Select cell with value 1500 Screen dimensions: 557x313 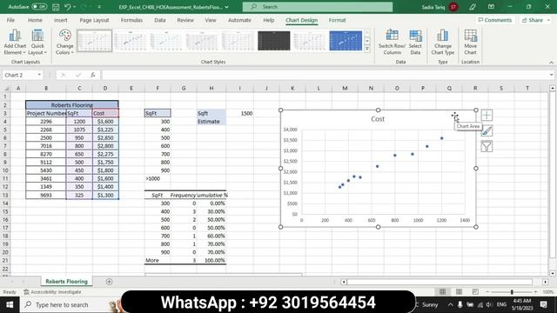240,113
